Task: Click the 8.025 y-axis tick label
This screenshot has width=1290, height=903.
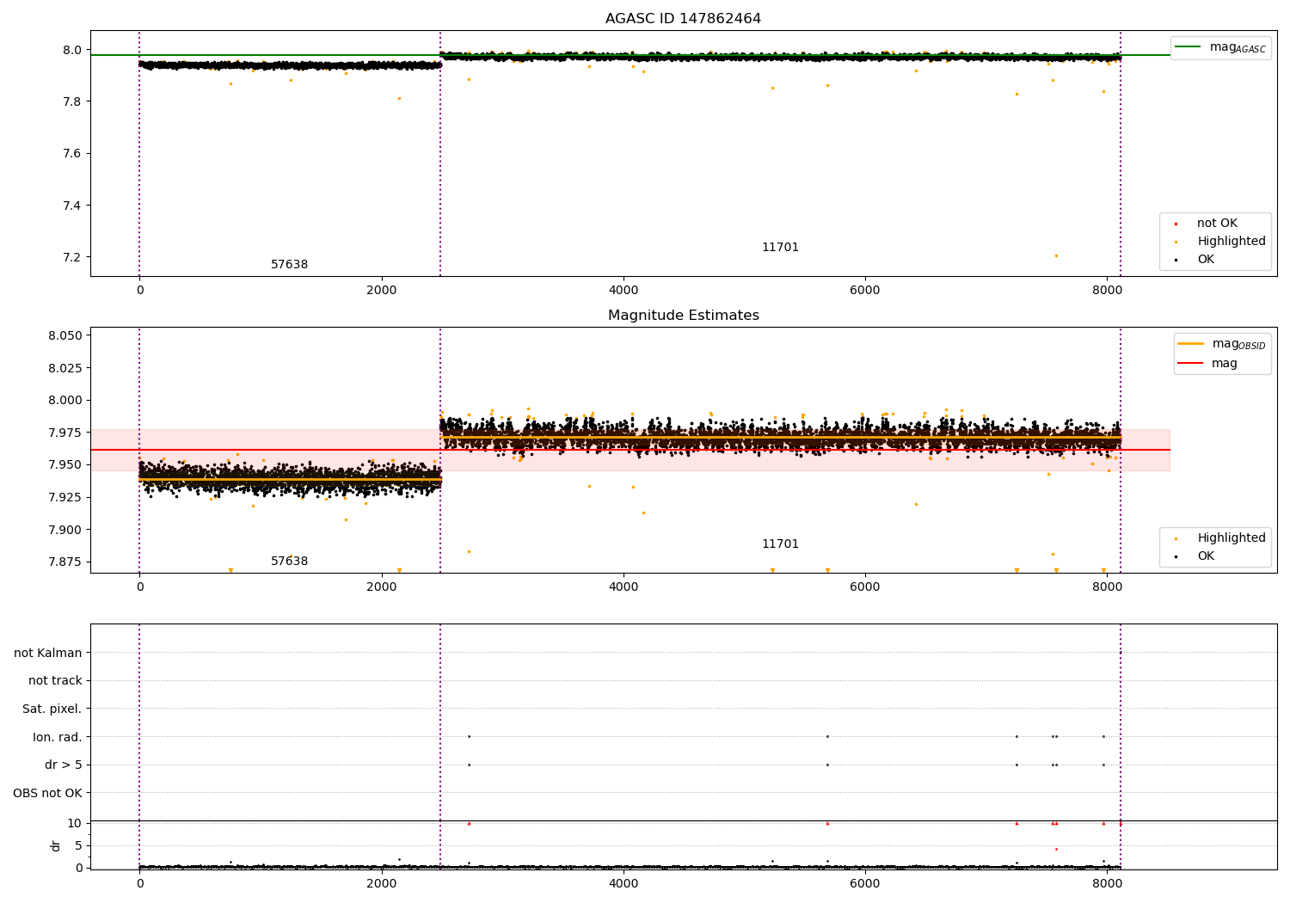Action: (x=66, y=368)
